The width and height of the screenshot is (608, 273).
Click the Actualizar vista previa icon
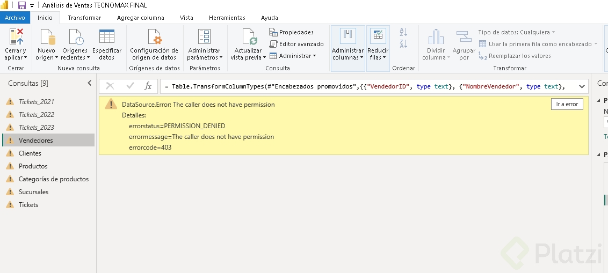pos(250,37)
